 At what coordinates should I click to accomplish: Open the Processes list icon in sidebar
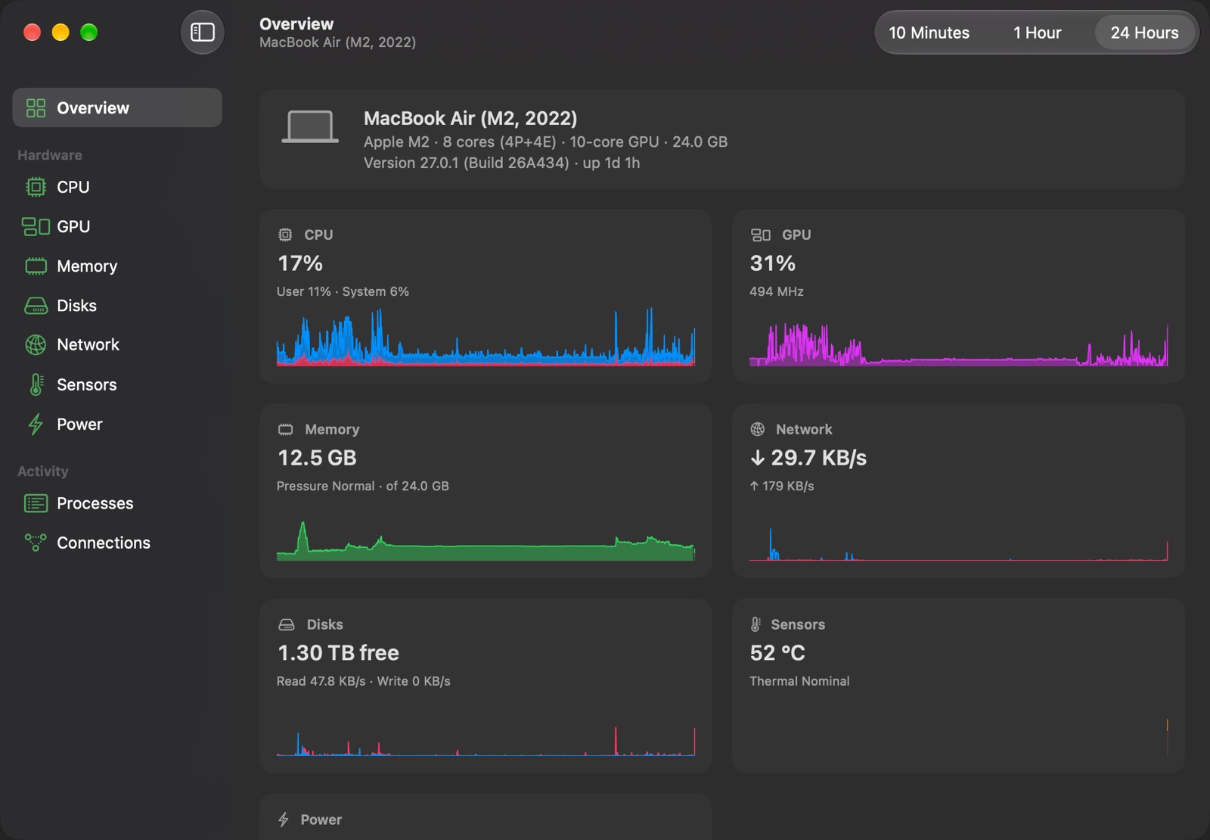(36, 503)
